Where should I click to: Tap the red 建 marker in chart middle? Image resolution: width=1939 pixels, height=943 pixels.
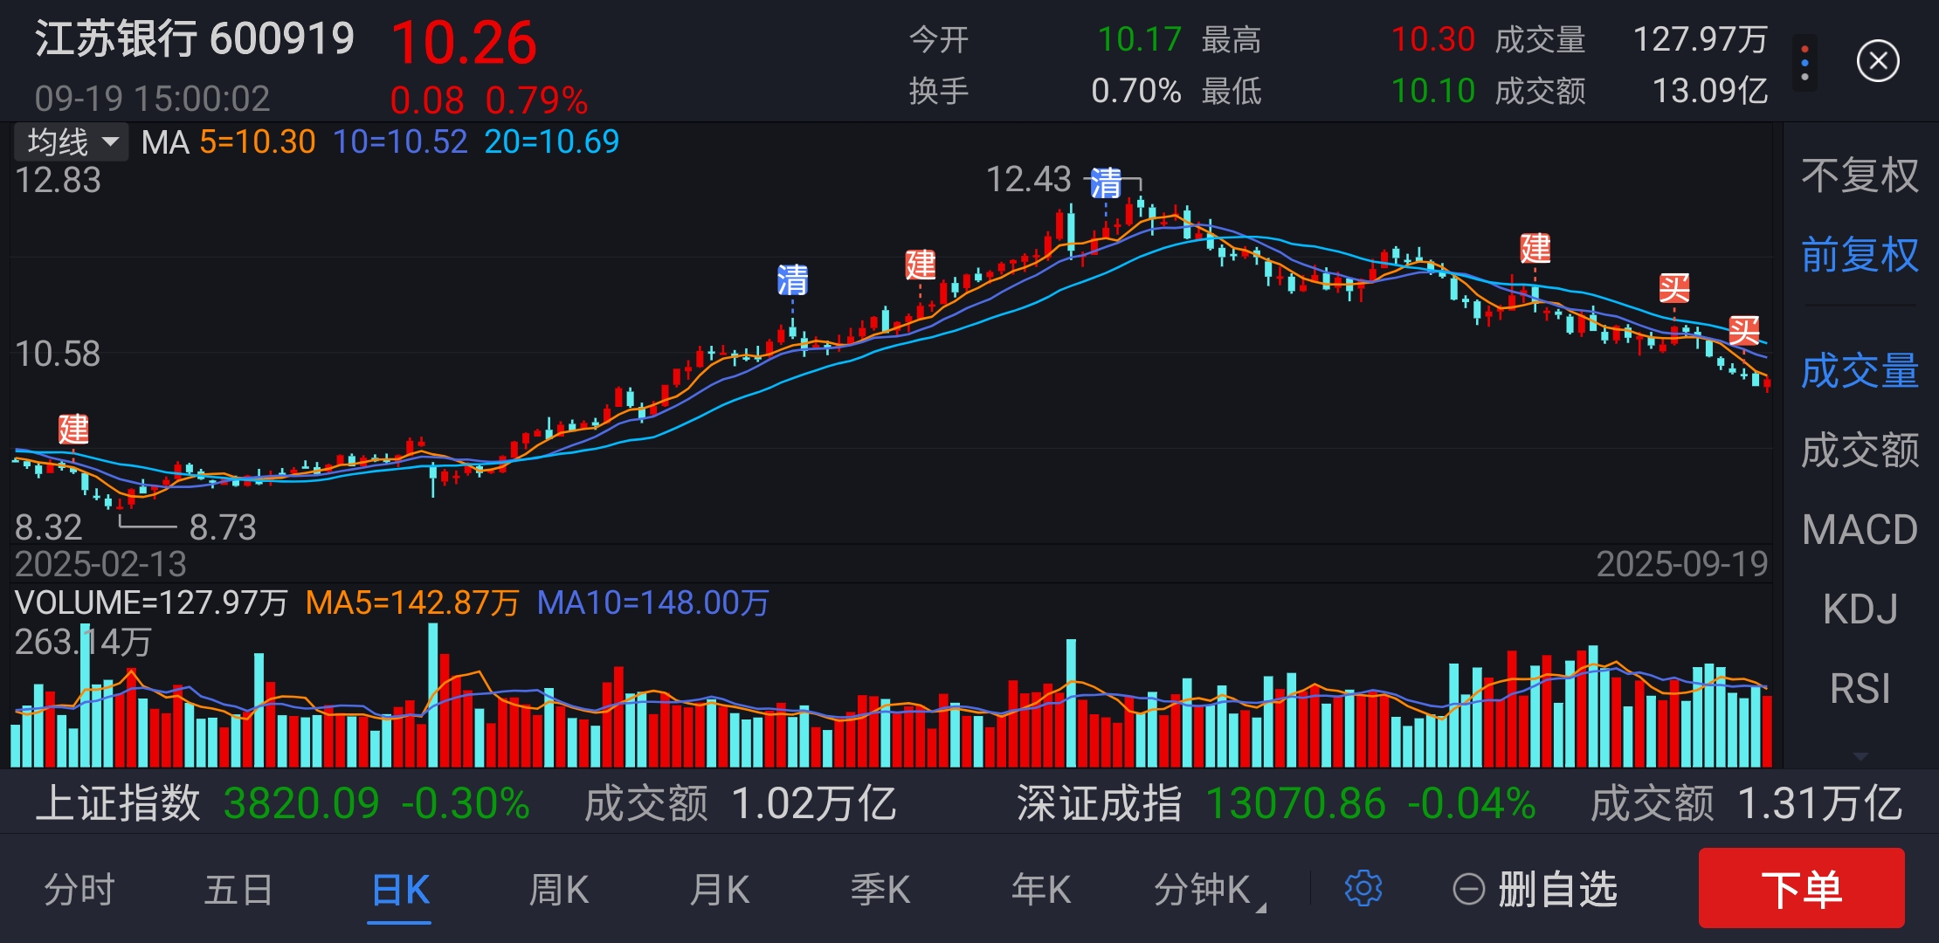pyautogui.click(x=921, y=265)
